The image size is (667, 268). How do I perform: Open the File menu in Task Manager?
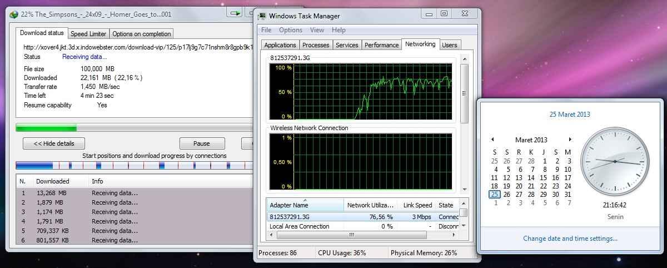[x=266, y=30]
